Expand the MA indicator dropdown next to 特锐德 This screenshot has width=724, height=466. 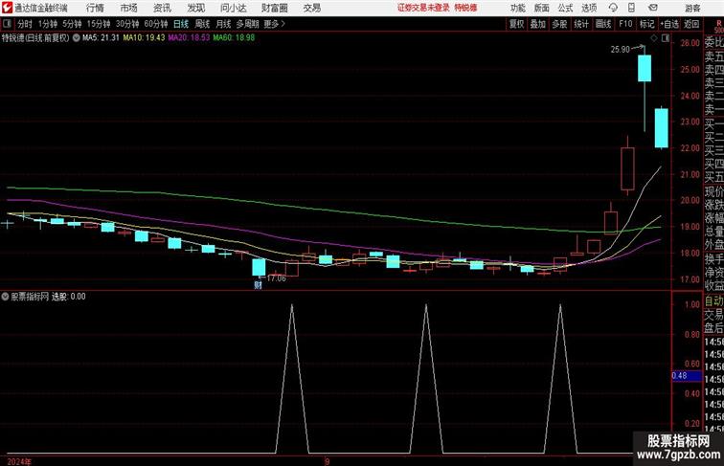coord(76,38)
